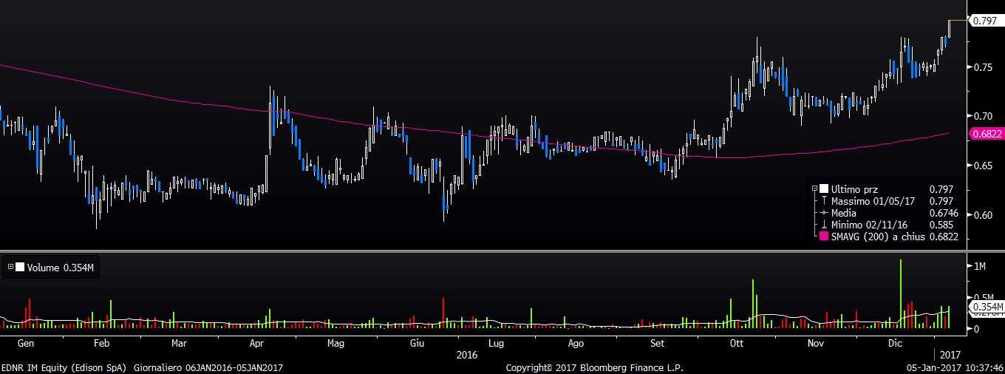This screenshot has height=374, width=1005.
Task: Click the white Ultimo prz color swatch
Action: click(x=823, y=189)
